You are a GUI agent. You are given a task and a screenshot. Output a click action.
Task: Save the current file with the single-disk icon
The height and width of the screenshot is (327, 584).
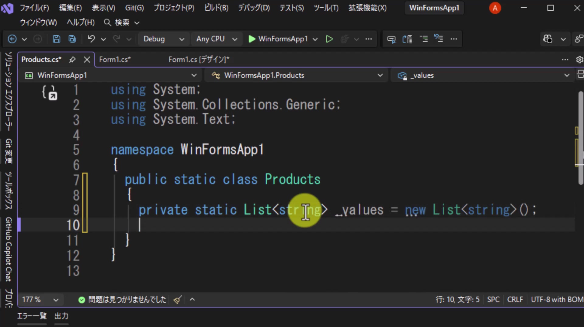tap(56, 39)
